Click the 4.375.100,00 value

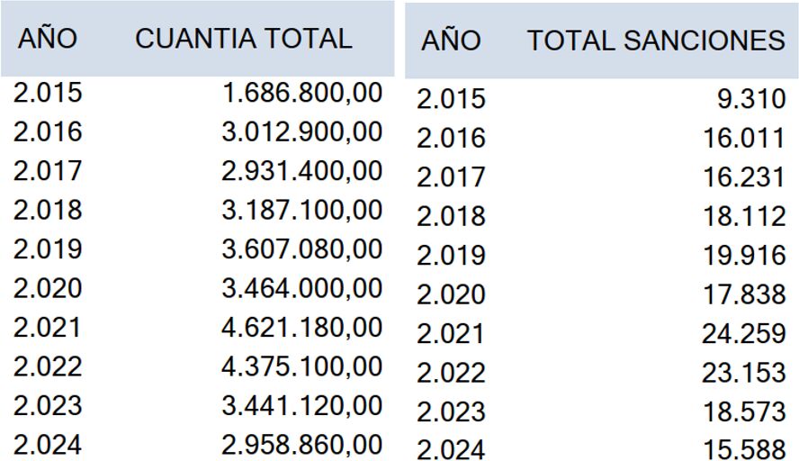[301, 367]
